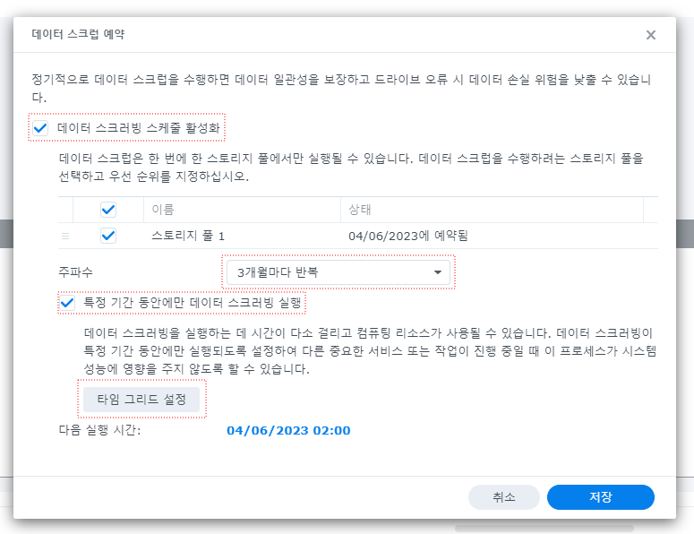Click the 타임 그리드 설정 button

(141, 400)
